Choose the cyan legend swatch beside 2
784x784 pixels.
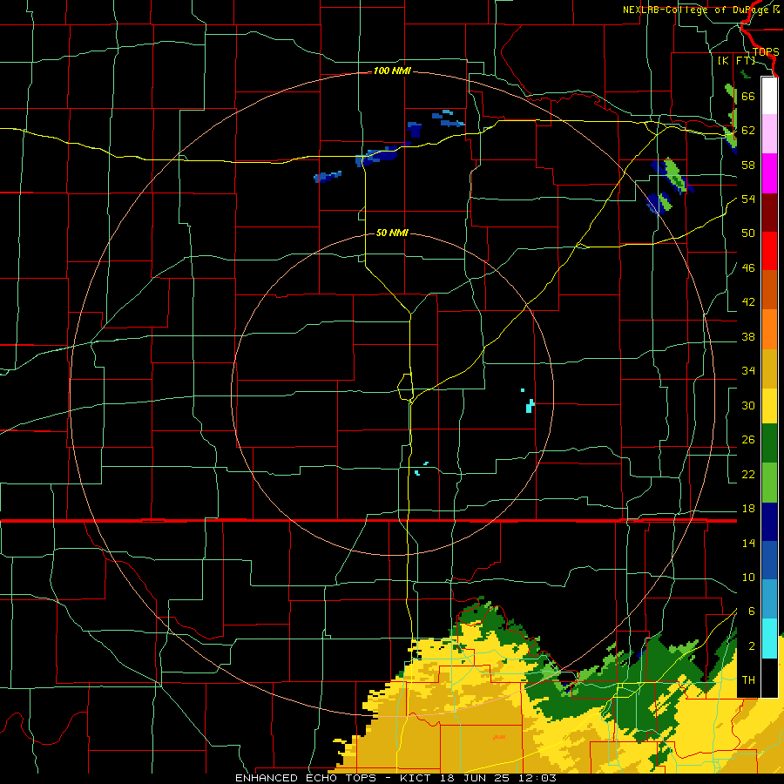point(769,639)
